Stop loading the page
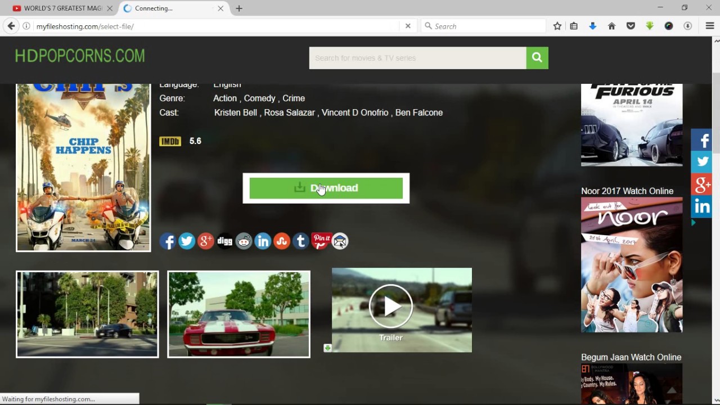The height and width of the screenshot is (405, 720). pos(408,26)
